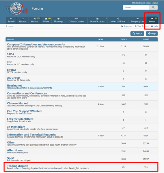Viewport: 164px width, 173px height.
Task: Open the Can You Supply?/Wanted forum
Action: (x=24, y=111)
